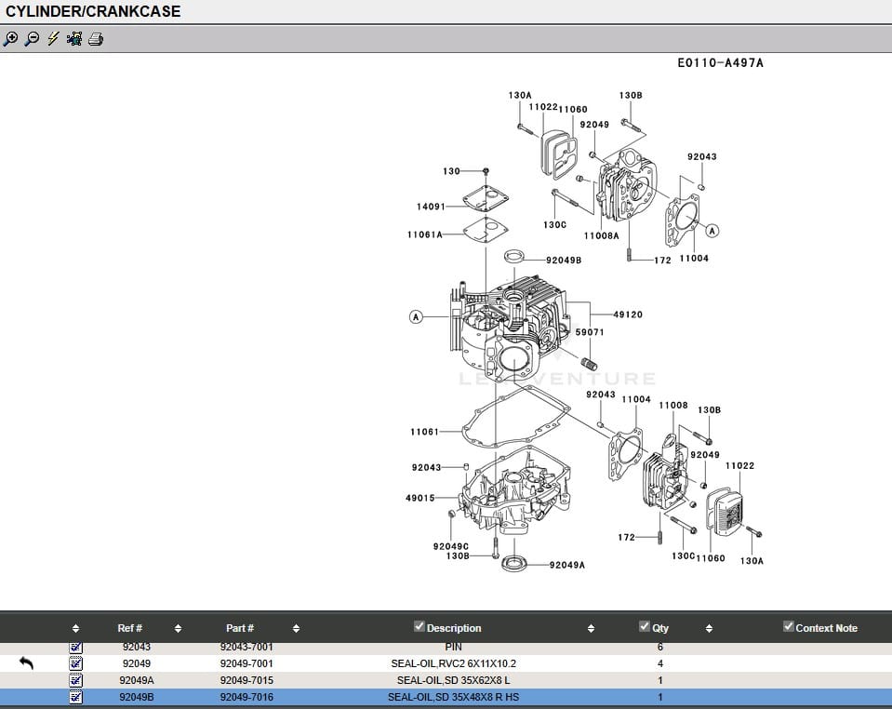Click callout 92049B in the diagram
Screen dimensions: 892x709
point(564,261)
